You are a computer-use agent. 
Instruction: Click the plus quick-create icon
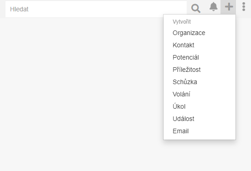(x=229, y=7)
